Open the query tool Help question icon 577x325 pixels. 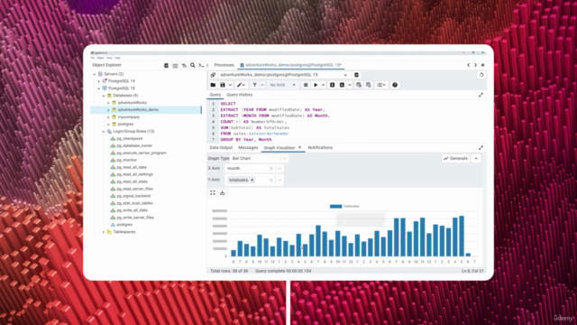395,85
